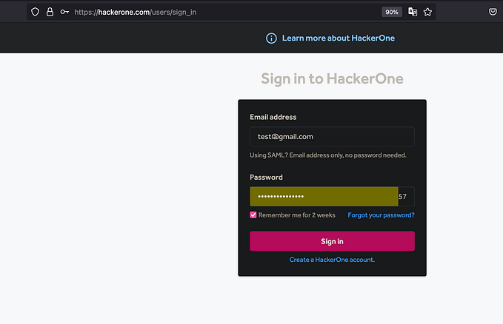Click the key saved-logins icon in address bar
Screen dimensions: 503x324
pos(64,12)
